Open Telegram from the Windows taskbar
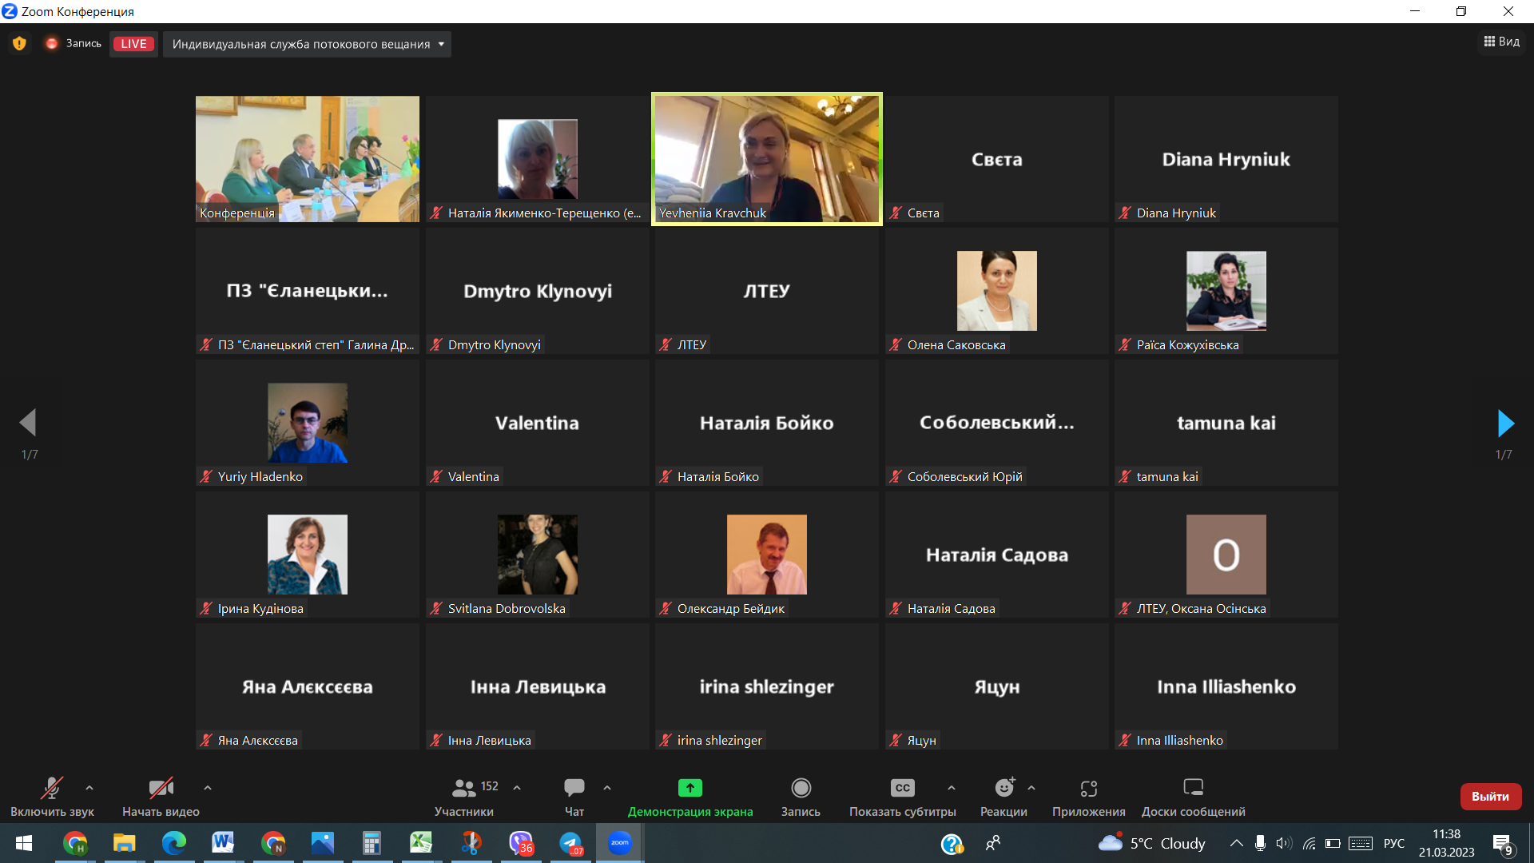The height and width of the screenshot is (863, 1534). 570,843
